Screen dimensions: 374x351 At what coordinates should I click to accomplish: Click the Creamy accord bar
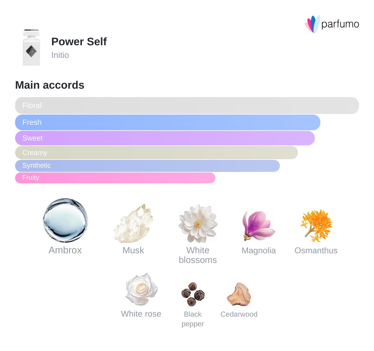pyautogui.click(x=157, y=153)
